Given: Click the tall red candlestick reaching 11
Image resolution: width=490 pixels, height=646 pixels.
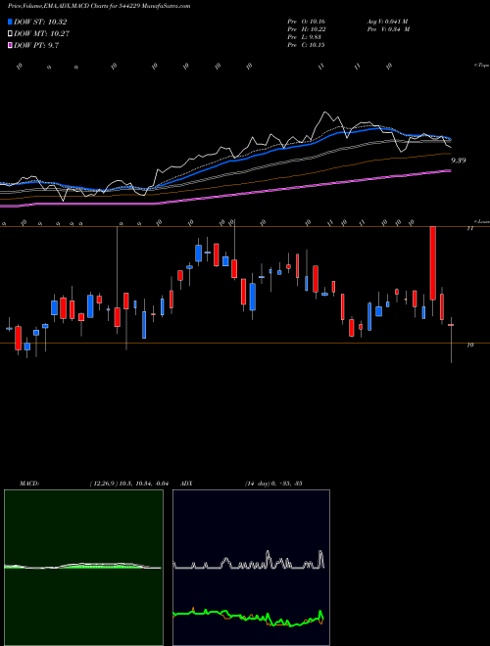Looking at the screenshot, I should tap(432, 263).
